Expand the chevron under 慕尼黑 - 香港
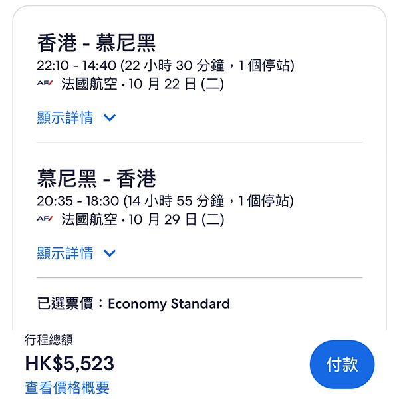Image resolution: width=399 pixels, height=399 pixels. coord(110,253)
